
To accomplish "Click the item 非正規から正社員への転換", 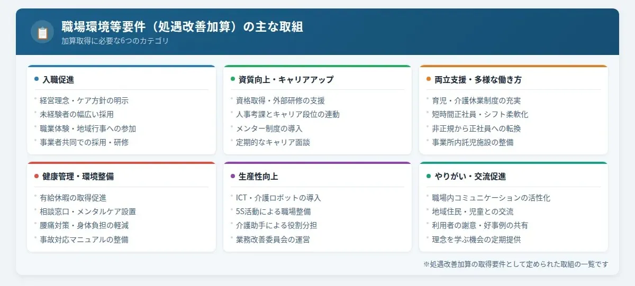I will (476, 128).
